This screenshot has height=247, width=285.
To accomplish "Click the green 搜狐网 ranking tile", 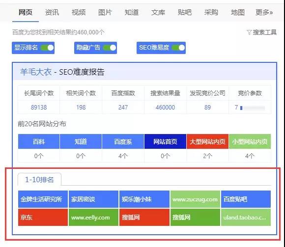I will click(195, 218).
